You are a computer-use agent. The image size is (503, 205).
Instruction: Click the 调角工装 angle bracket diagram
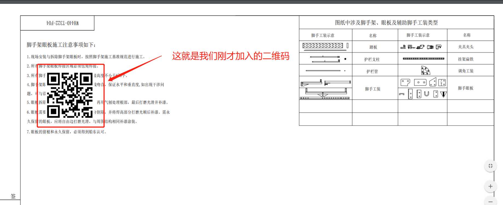pos(425,70)
